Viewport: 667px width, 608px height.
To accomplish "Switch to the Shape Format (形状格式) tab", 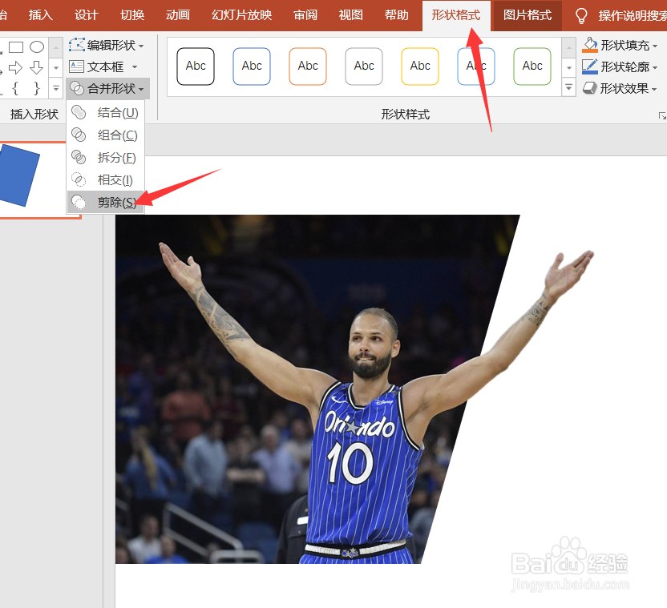I will click(456, 15).
